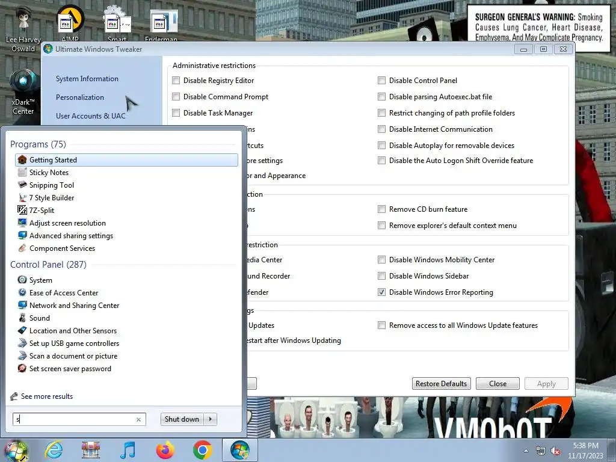Screen dimensions: 616x462
Task: Open AIMP desktop shortcut
Action: coord(70,23)
